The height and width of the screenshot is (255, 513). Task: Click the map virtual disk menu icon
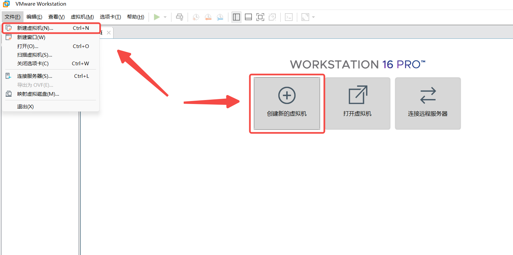(x=9, y=94)
